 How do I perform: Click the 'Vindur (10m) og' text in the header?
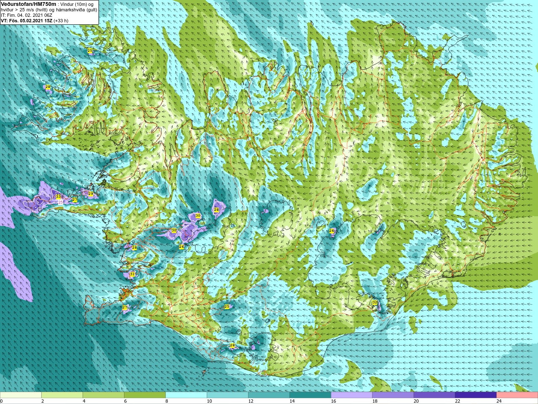point(77,4)
